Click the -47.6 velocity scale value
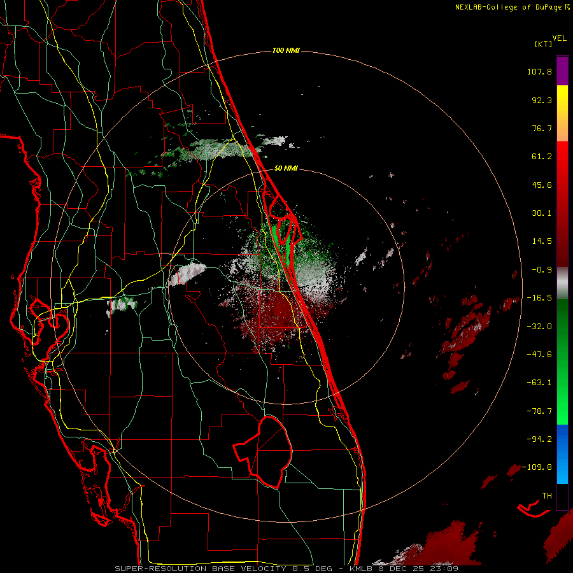Image resolution: width=573 pixels, height=573 pixels. tap(539, 355)
